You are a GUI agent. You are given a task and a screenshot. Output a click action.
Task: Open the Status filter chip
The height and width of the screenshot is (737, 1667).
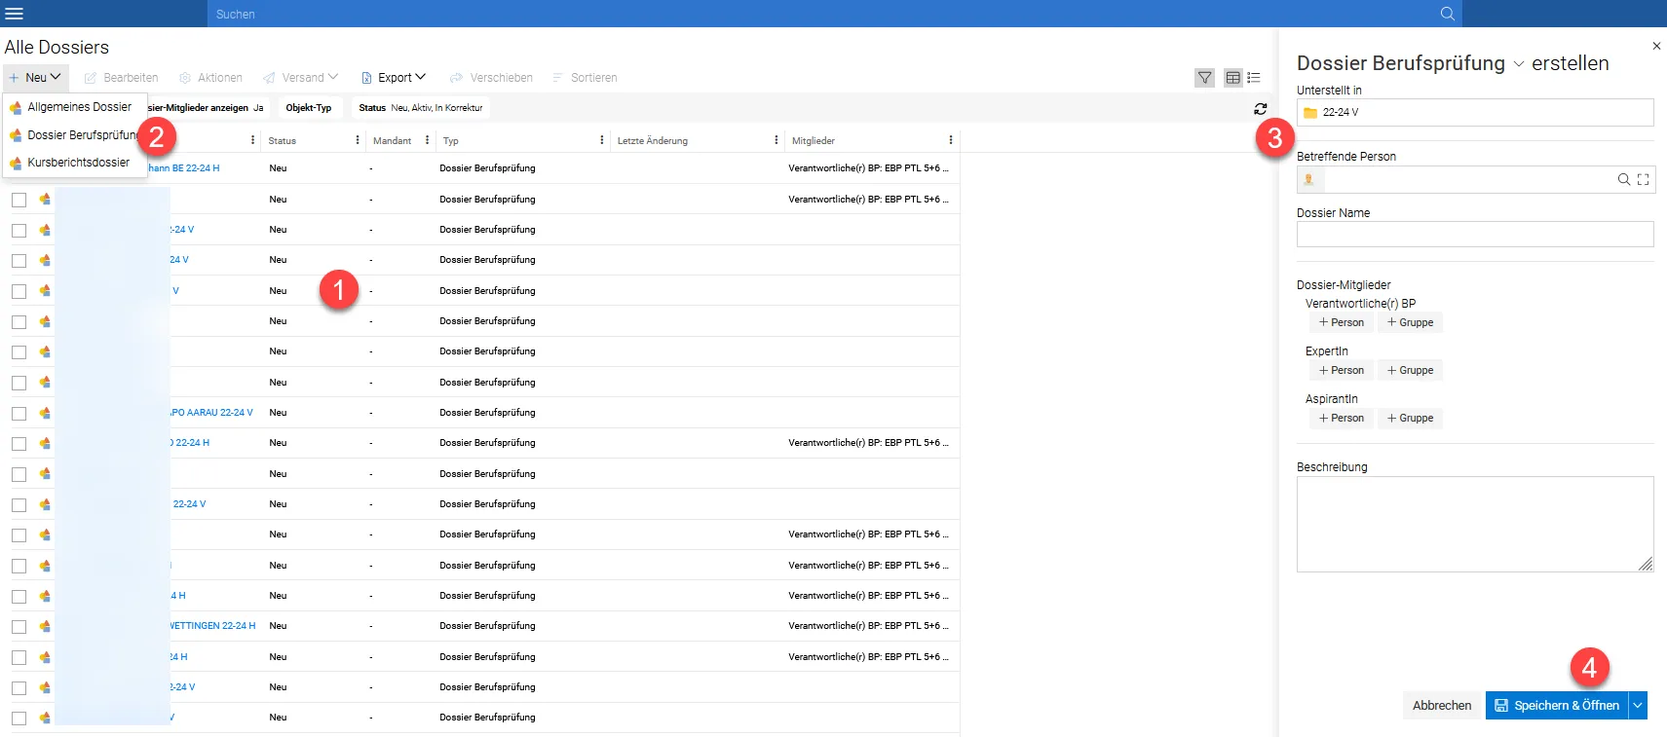(421, 108)
